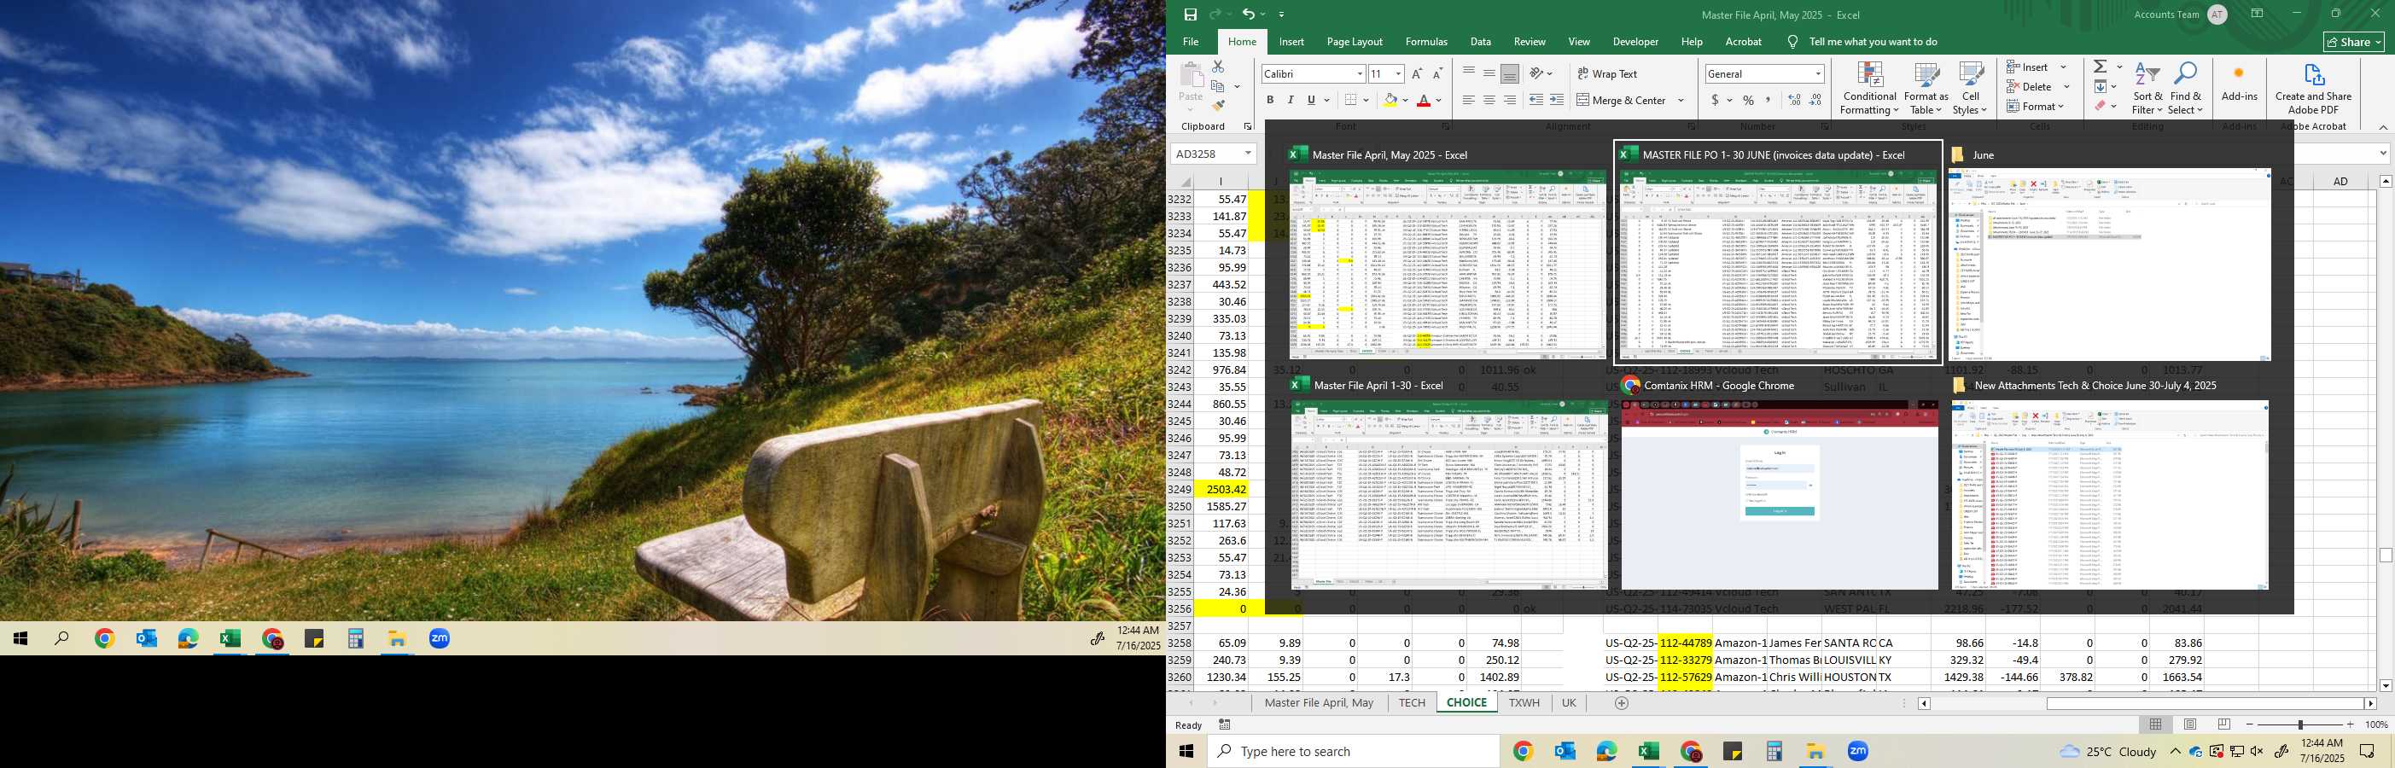Open the Add-ins button
Viewport: 2395px width, 768px height.
pyautogui.click(x=2239, y=84)
